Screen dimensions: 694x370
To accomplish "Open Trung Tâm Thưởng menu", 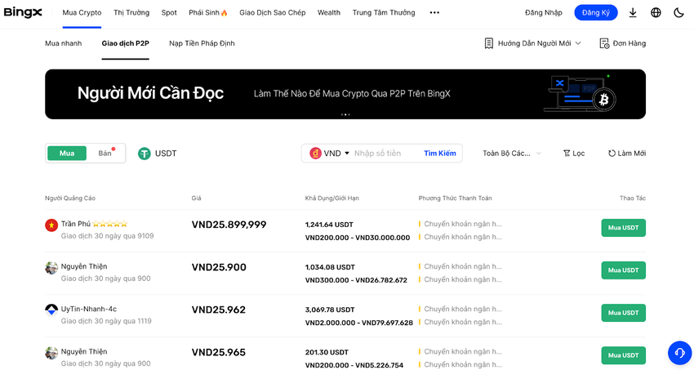I will click(384, 12).
